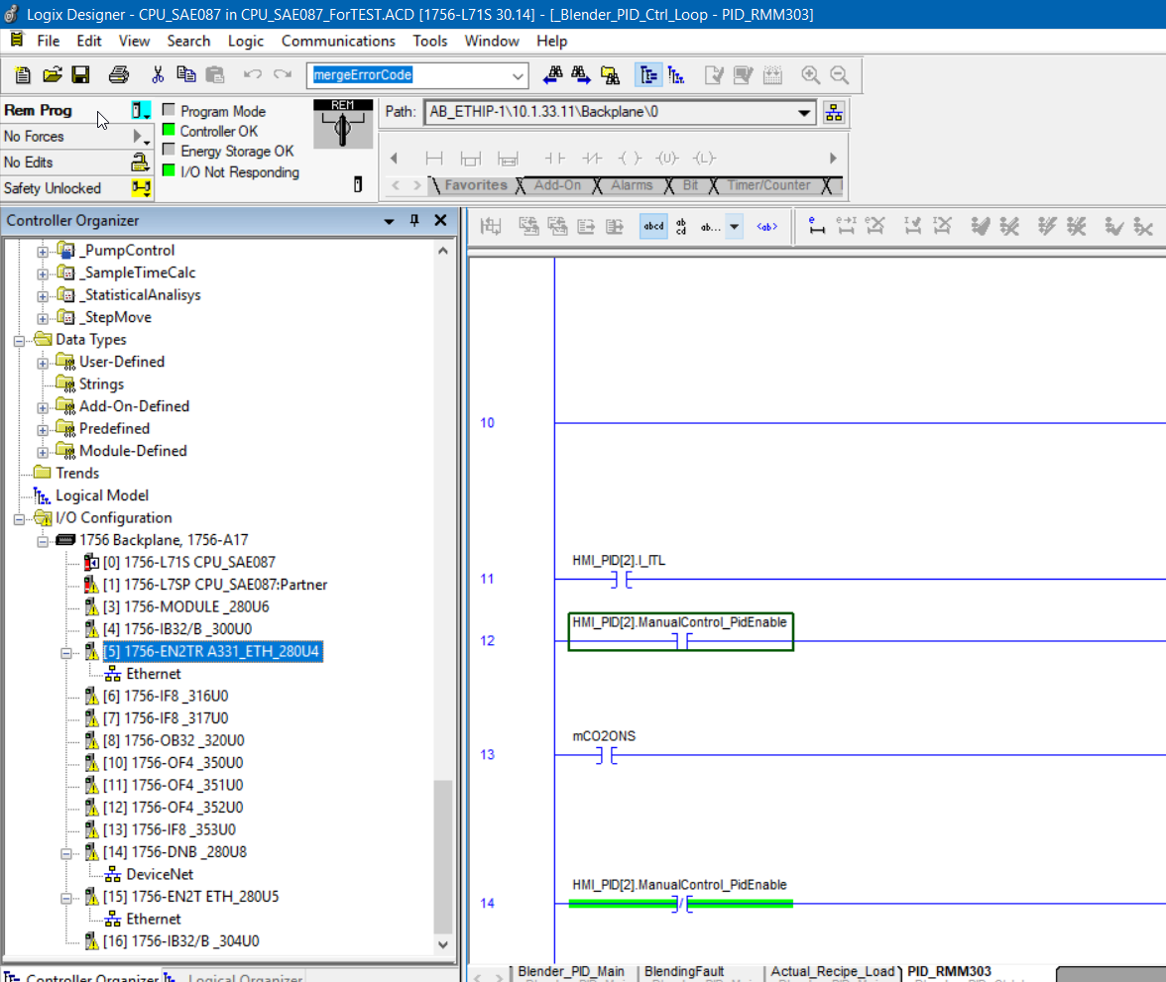This screenshot has height=982, width=1166.
Task: Open the Tools menu
Action: [430, 41]
